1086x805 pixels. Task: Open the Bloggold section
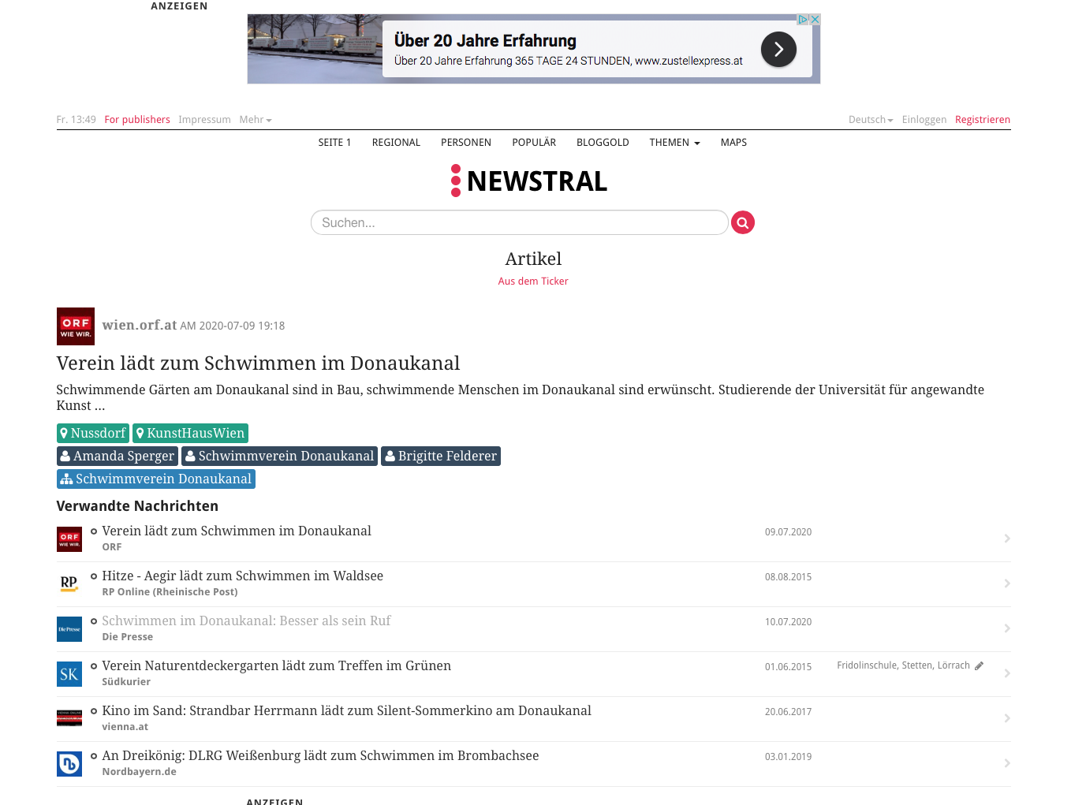click(x=603, y=143)
